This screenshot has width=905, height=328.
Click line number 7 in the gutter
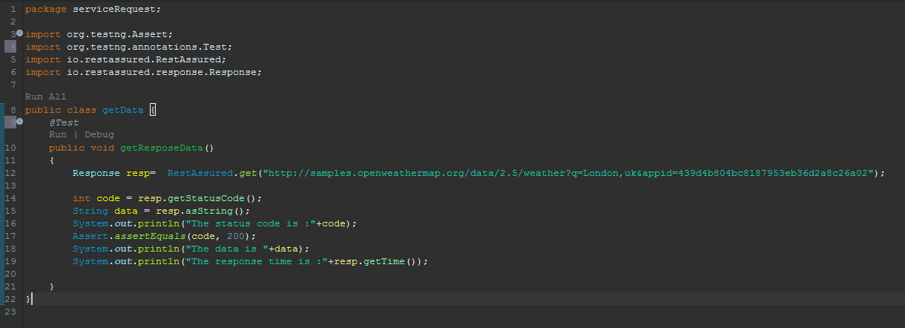13,85
